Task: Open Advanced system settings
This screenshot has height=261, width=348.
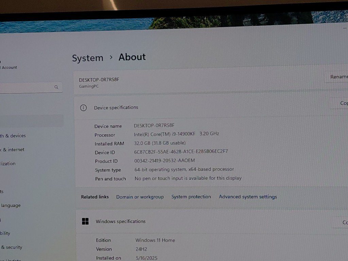Action: tap(248, 197)
